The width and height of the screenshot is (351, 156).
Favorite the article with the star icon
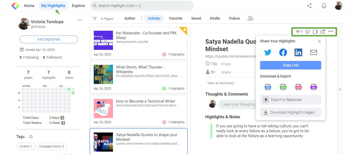point(307,32)
